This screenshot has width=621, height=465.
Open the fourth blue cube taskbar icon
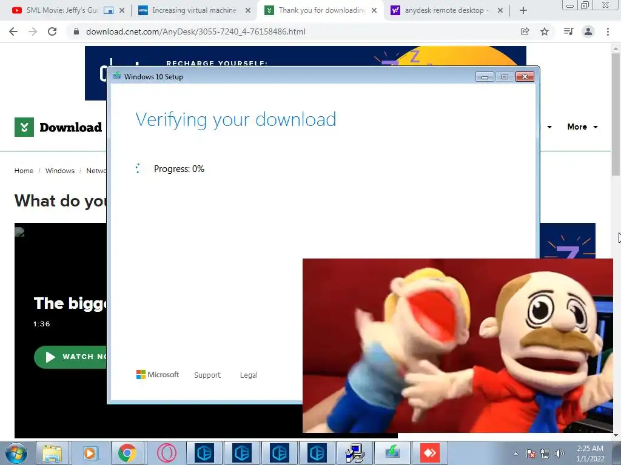(x=317, y=453)
